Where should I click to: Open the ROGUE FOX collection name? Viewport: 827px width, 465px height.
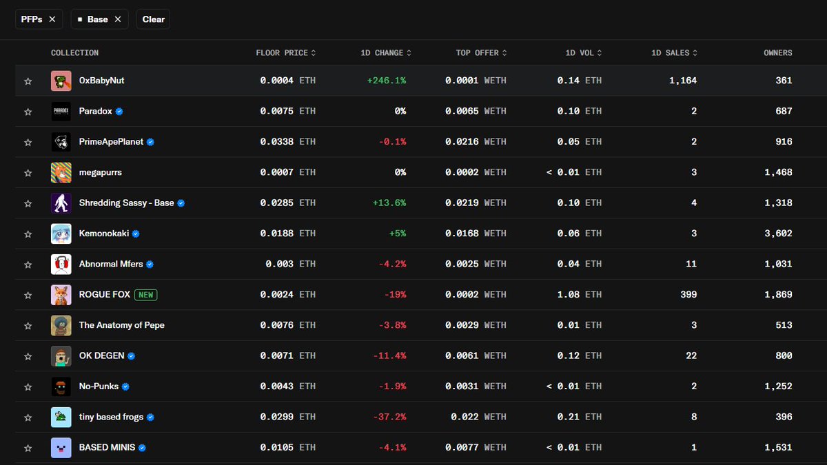tap(104, 295)
